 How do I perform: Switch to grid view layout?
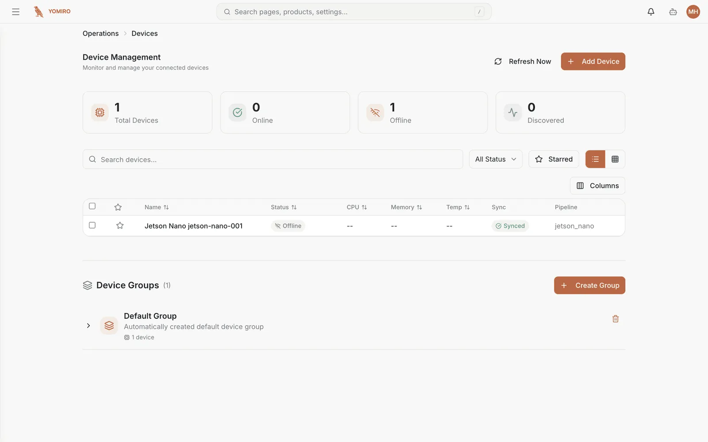[x=615, y=159]
